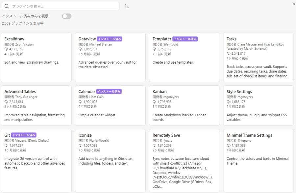This screenshot has width=296, height=193.
Task: Click the author line Vinzent, (Denis Olehov)
Action: [x=27, y=140]
